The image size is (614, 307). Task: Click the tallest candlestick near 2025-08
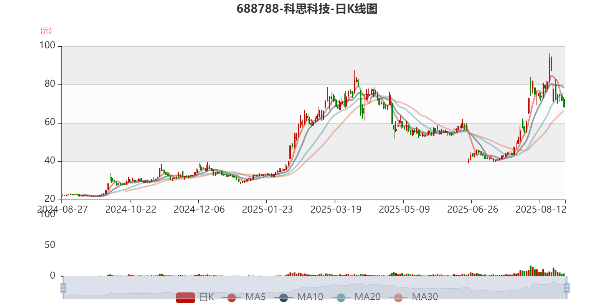549,68
